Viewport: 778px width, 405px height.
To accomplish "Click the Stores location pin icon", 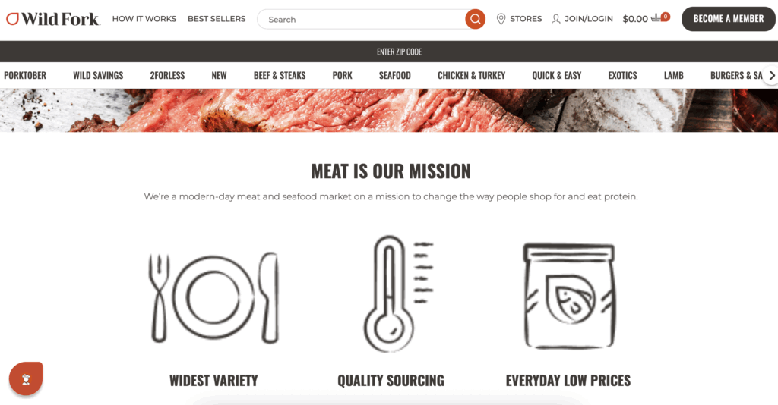I will 501,19.
